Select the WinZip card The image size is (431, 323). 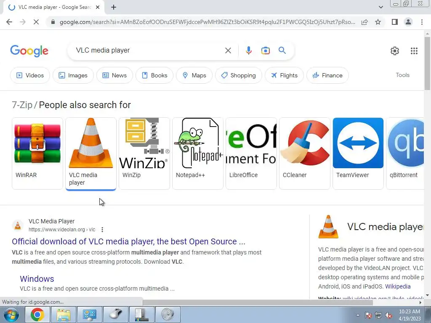coord(144,154)
